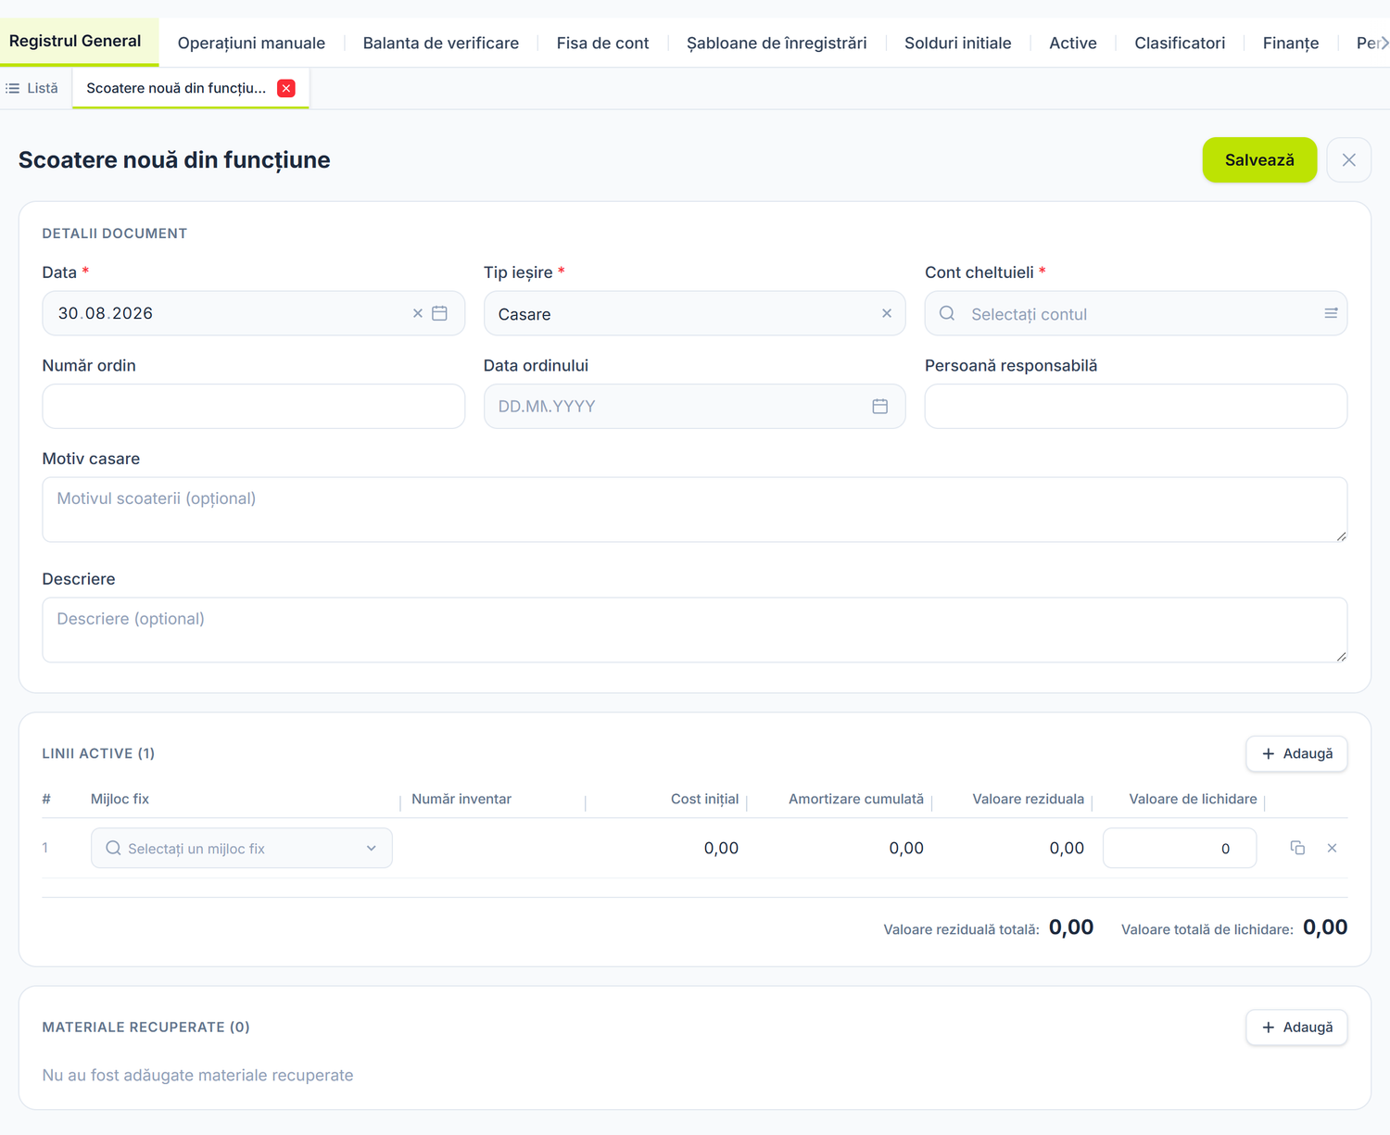Open the Finanțe tab
1390x1135 pixels.
click(1291, 43)
